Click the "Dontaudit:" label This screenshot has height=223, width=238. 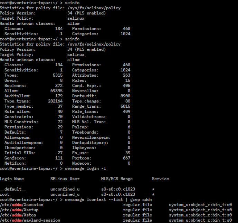click(84, 96)
